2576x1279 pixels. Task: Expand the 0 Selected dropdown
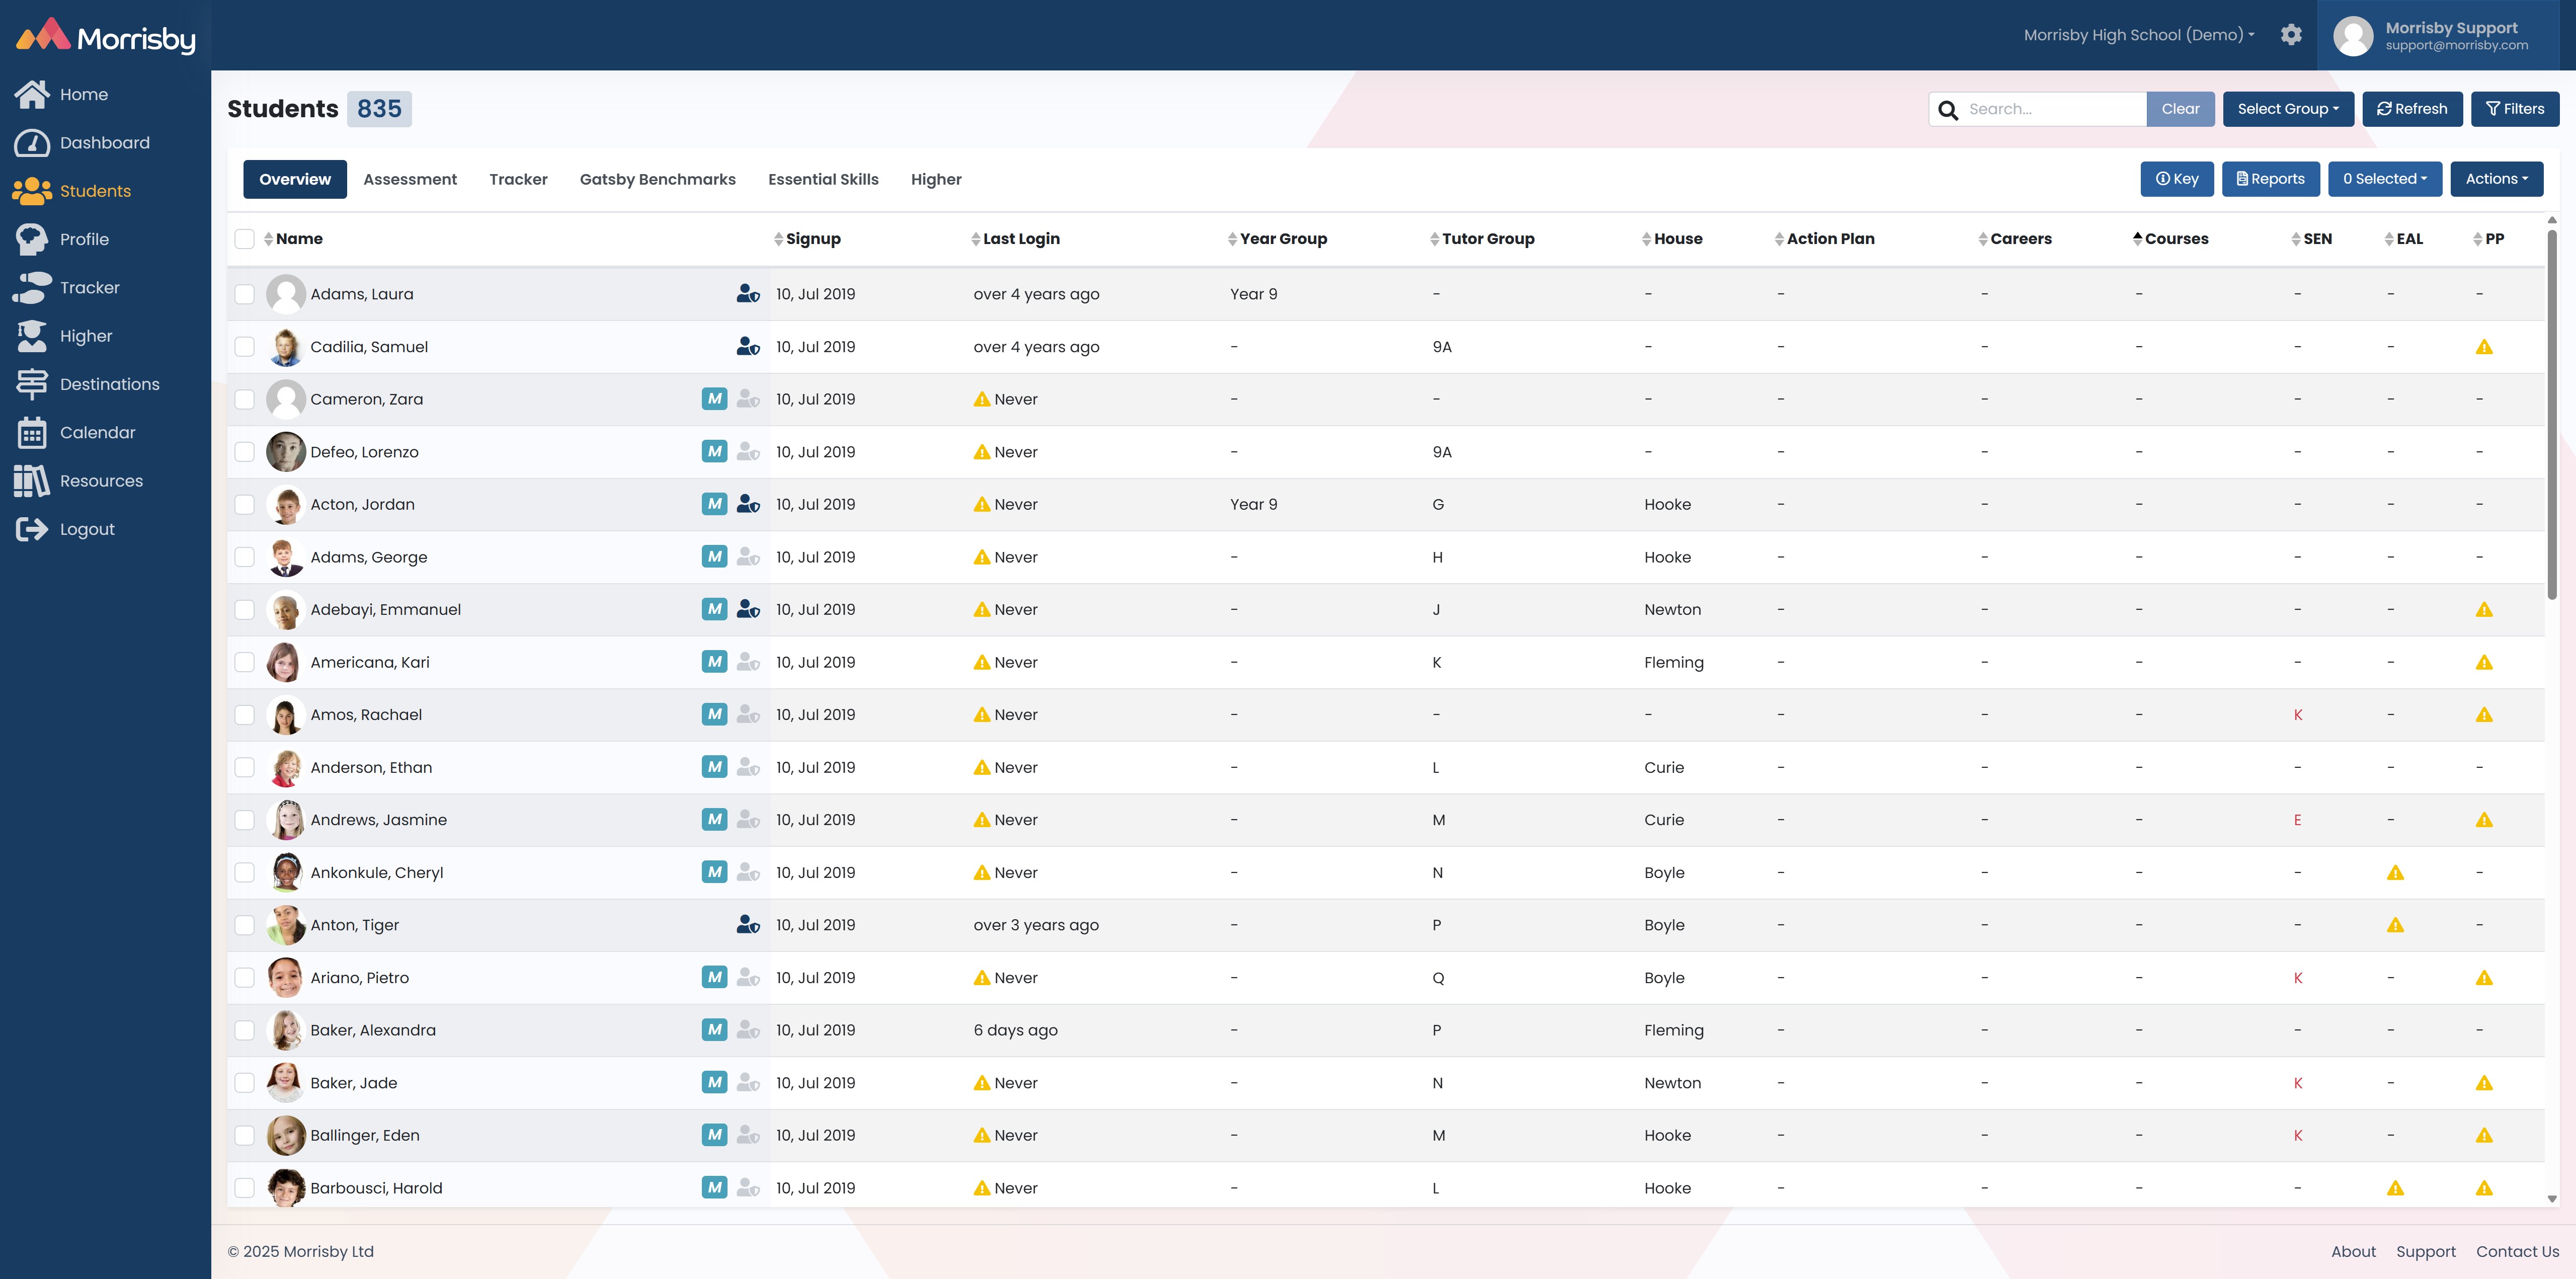2384,179
